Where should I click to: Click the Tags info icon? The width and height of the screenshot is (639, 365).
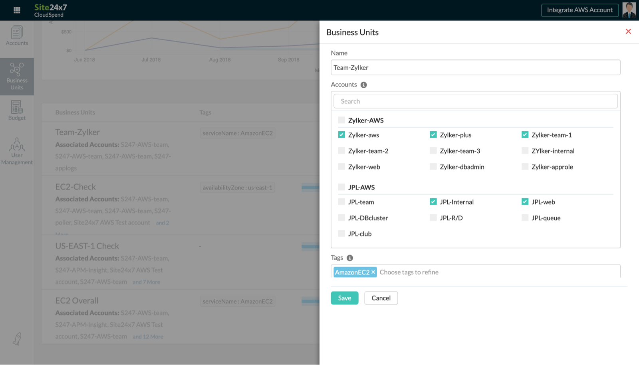tap(350, 258)
